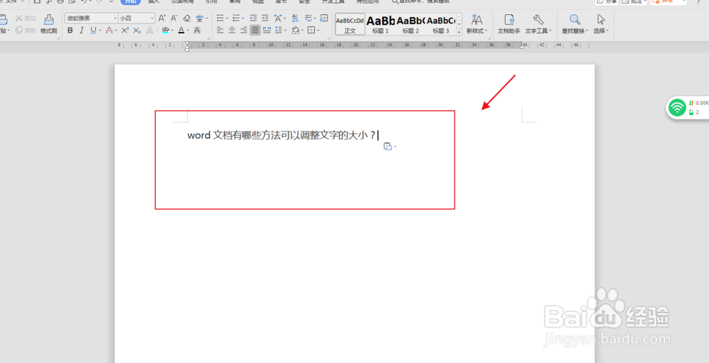Apply paragraph shading with paint bucket
The width and height of the screenshot is (709, 363).
[295, 30]
